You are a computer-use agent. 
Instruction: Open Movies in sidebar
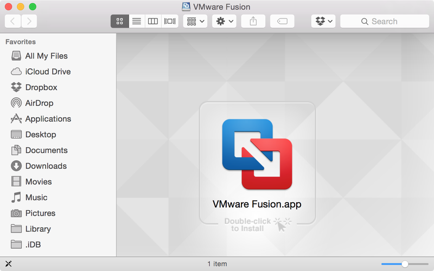click(x=58, y=182)
